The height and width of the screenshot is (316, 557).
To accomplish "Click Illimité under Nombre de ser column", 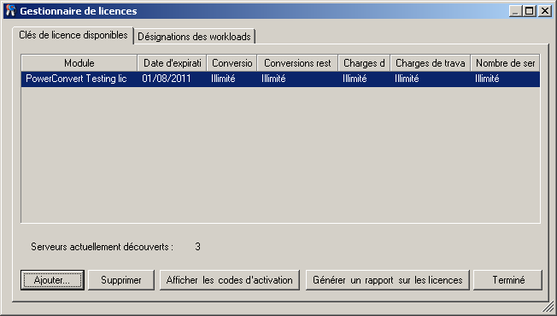I will pyautogui.click(x=487, y=79).
